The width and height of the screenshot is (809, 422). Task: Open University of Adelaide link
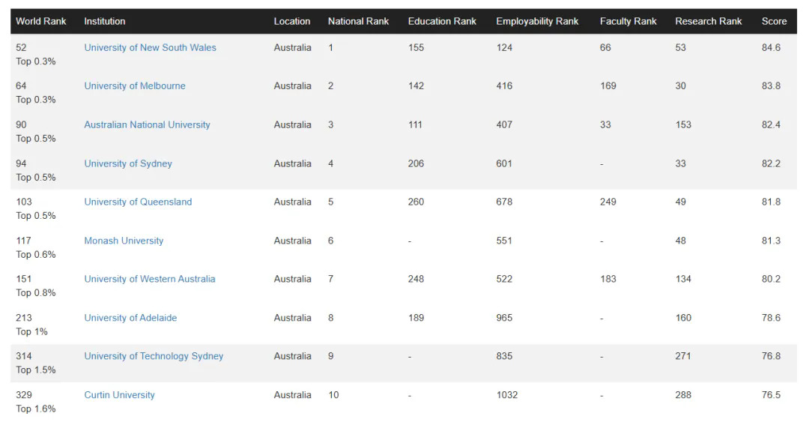coord(130,318)
